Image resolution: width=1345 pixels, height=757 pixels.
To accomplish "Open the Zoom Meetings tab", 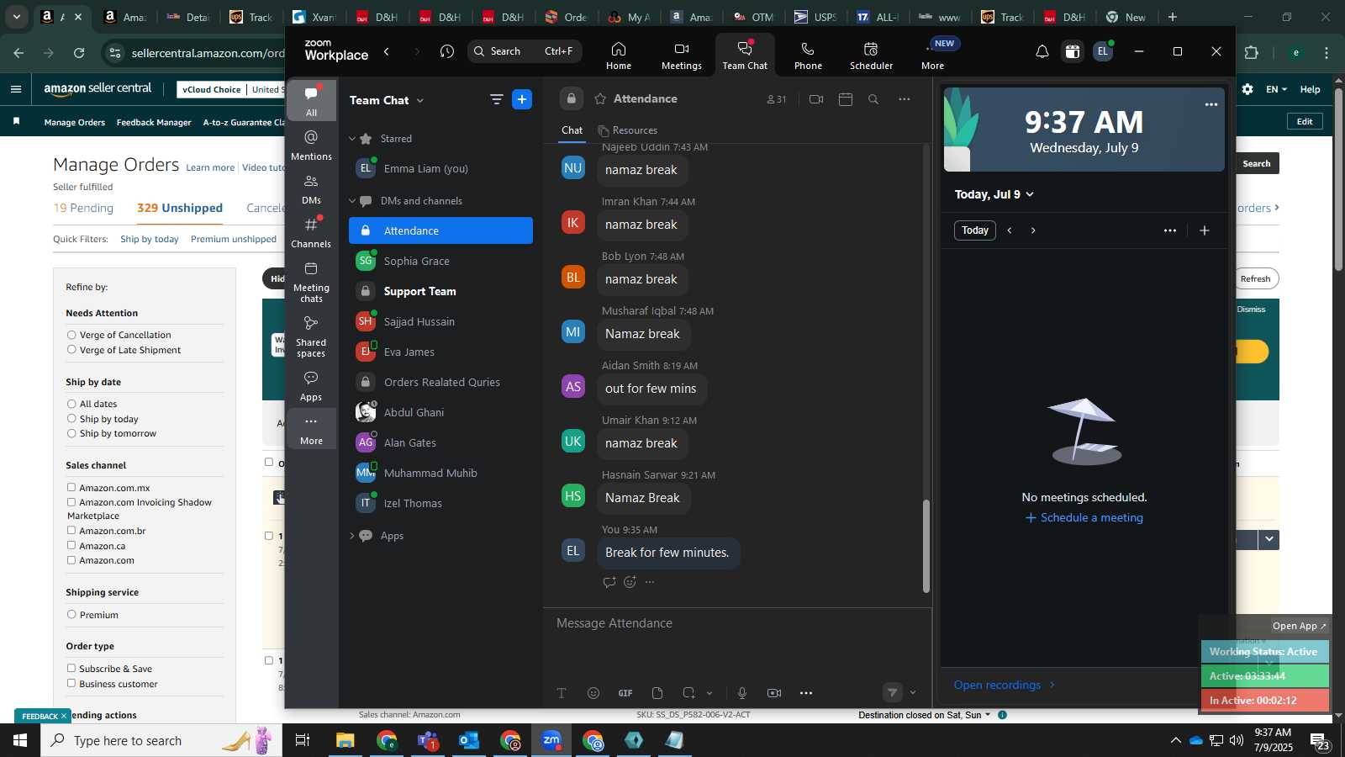I will click(681, 56).
